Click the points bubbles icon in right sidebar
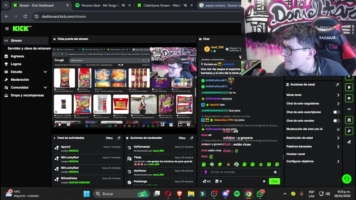This screenshot has width=356, height=200. pyautogui.click(x=349, y=142)
